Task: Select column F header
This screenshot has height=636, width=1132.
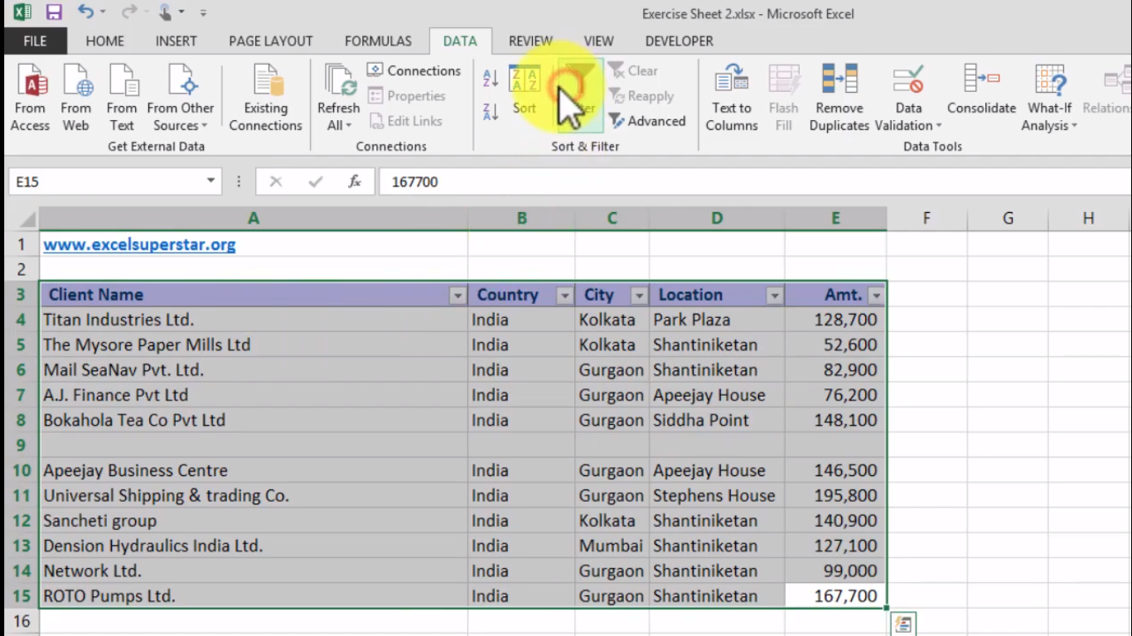Action: (x=926, y=219)
